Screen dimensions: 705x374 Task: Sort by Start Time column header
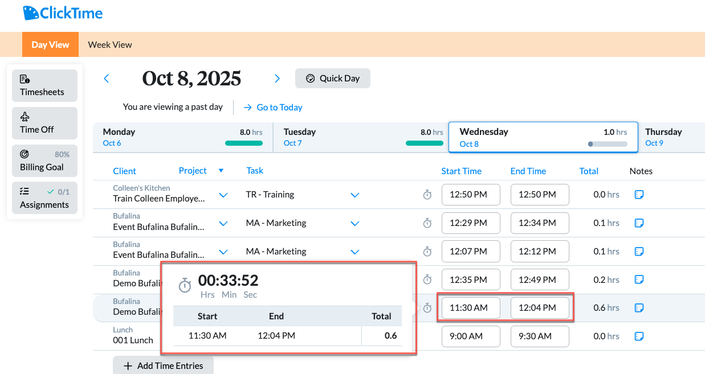tap(461, 171)
